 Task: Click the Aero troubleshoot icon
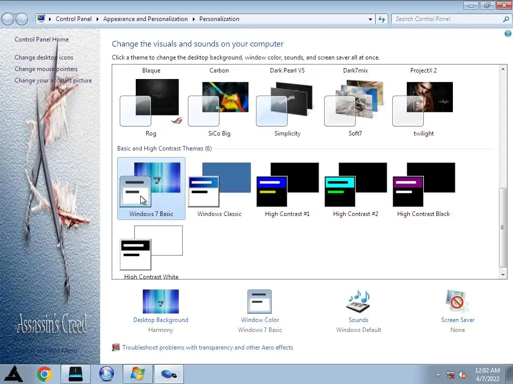pyautogui.click(x=116, y=347)
